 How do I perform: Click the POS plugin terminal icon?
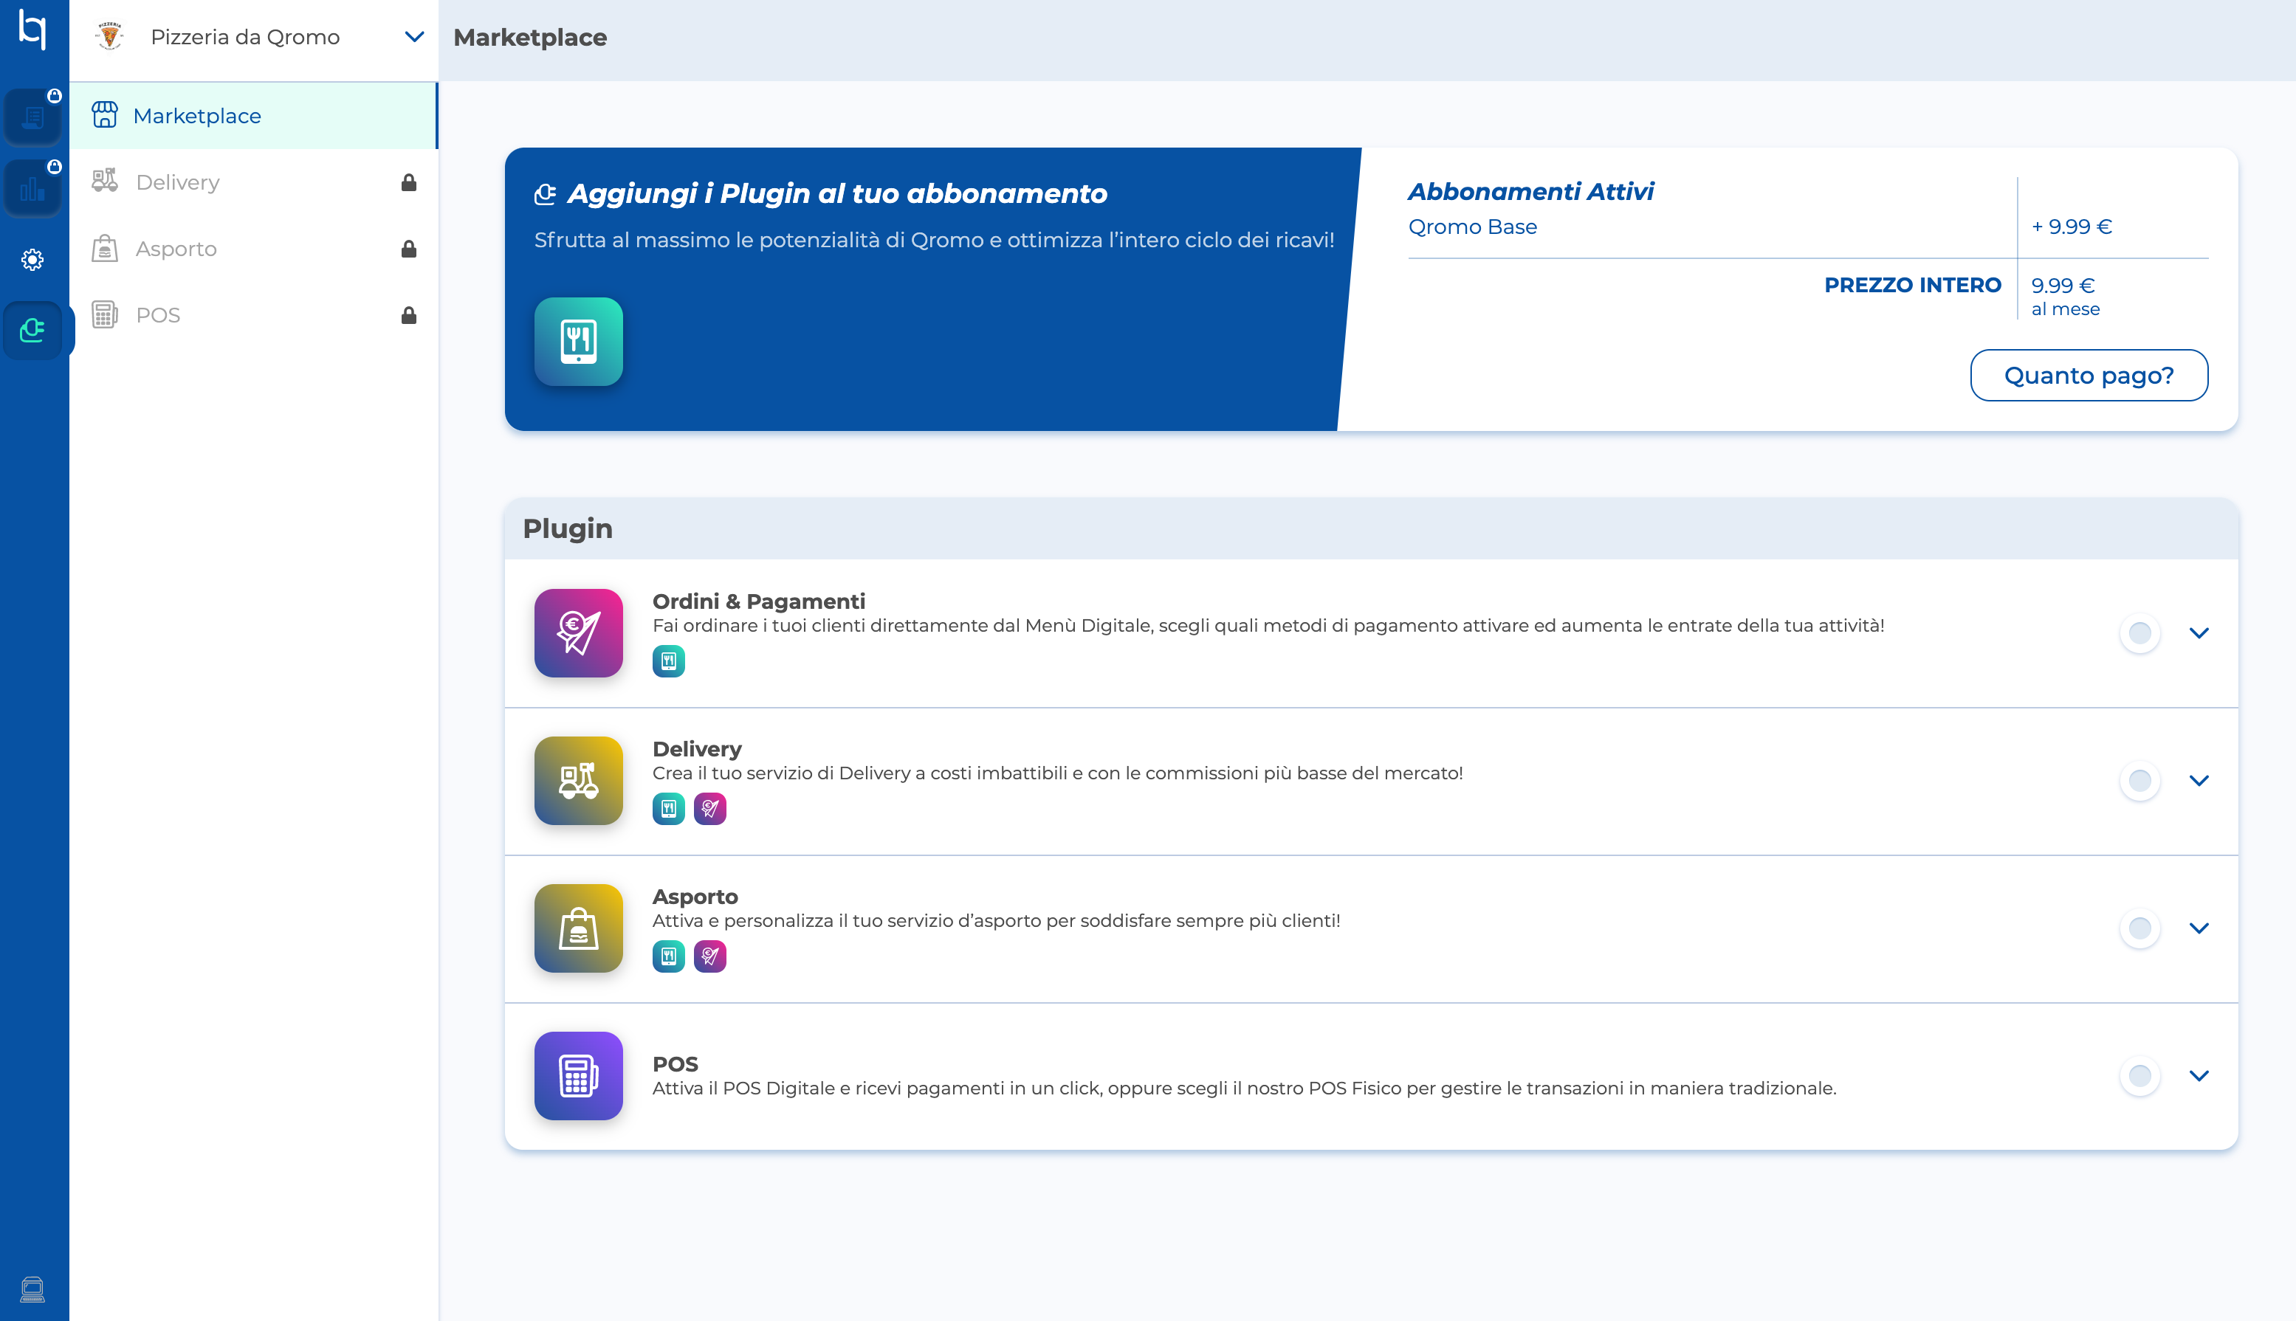click(x=578, y=1076)
